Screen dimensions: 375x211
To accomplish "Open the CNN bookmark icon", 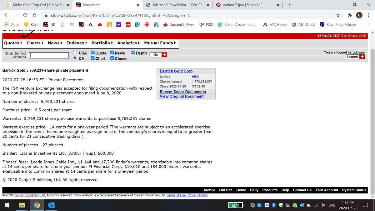I will pyautogui.click(x=128, y=24).
